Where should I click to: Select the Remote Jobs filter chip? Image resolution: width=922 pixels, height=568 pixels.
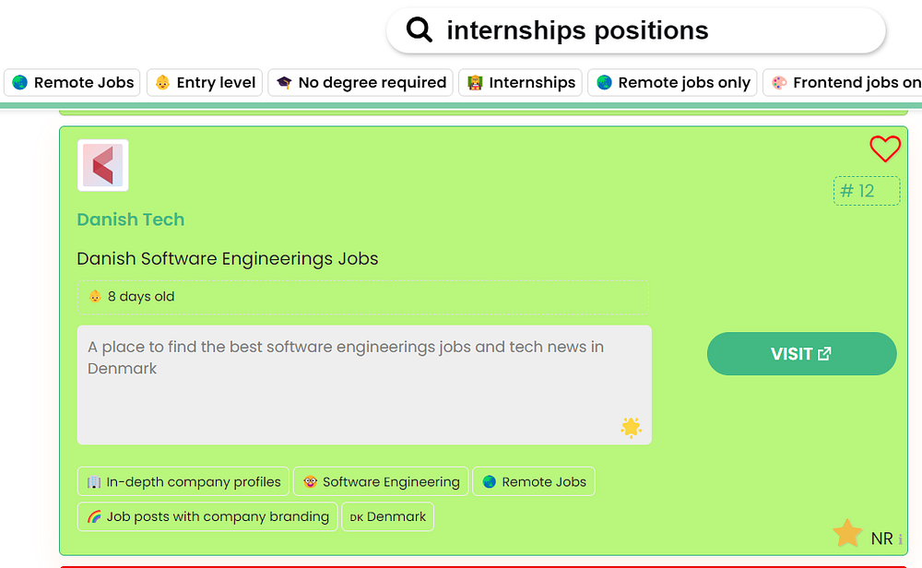pos(73,83)
